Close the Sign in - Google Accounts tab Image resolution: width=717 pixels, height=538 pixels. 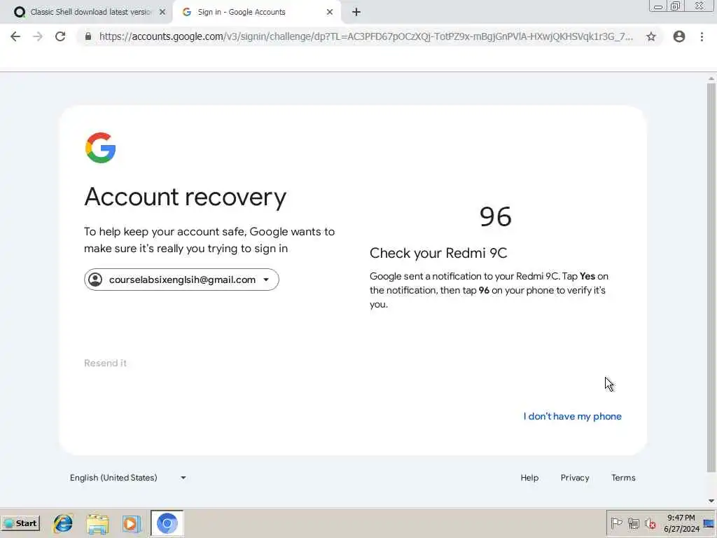(x=330, y=12)
